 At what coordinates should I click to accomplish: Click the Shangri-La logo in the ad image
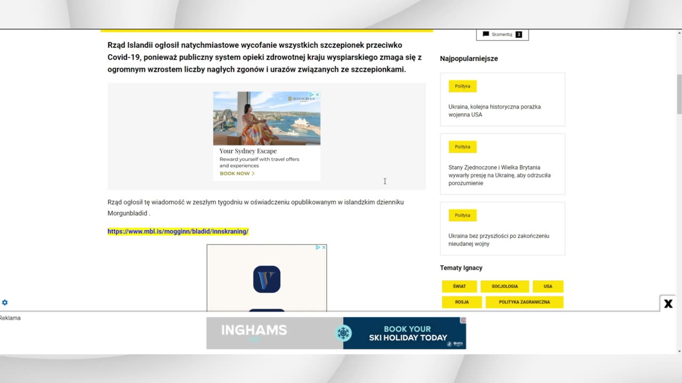[x=301, y=98]
